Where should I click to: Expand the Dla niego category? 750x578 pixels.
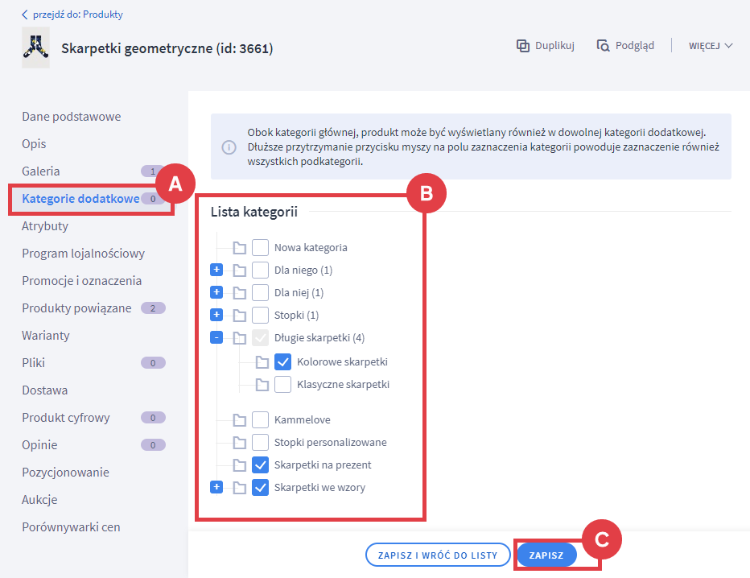click(x=216, y=270)
